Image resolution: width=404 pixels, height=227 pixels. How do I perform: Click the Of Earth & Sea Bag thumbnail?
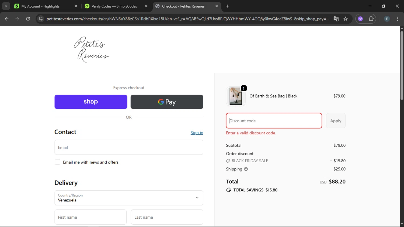coord(236,96)
